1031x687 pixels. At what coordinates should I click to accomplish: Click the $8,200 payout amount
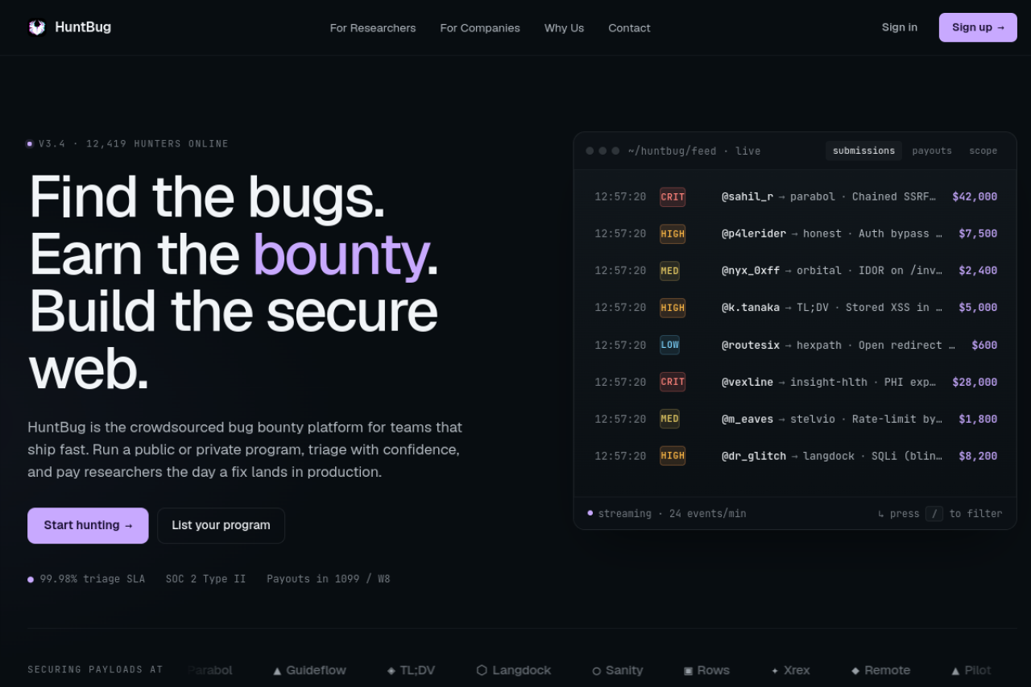[978, 456]
